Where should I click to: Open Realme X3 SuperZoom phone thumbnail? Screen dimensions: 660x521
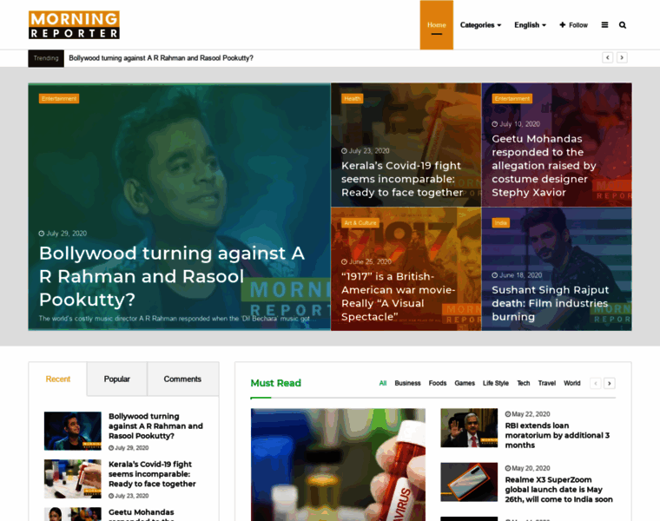469,482
